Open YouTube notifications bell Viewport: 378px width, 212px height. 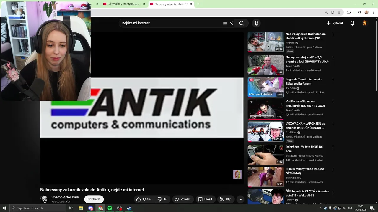tap(352, 23)
